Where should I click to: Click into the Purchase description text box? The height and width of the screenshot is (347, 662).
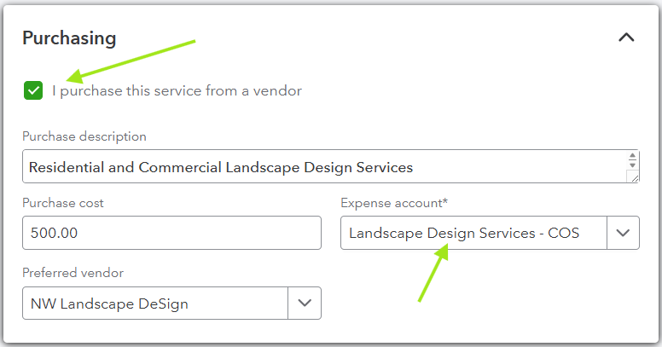coord(324,167)
